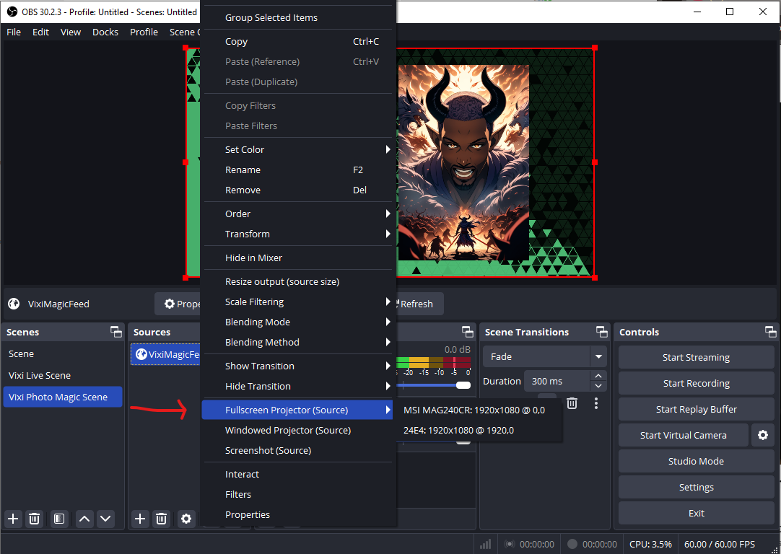Decrease transition duration with down stepper
The width and height of the screenshot is (781, 554).
click(598, 386)
